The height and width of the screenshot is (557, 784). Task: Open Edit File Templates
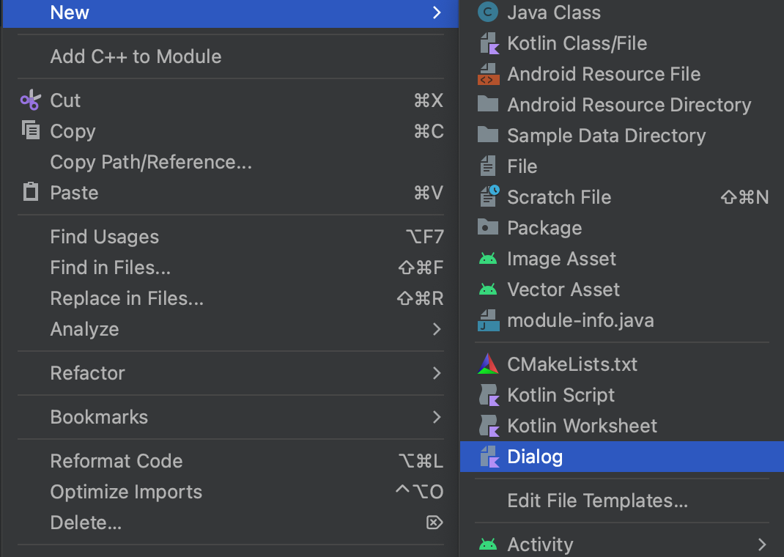pos(622,501)
